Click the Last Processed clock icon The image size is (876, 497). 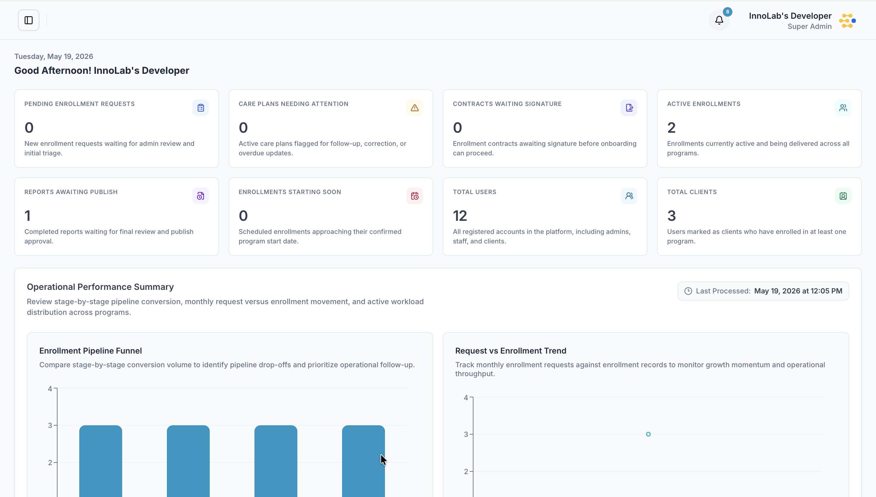[x=688, y=291]
